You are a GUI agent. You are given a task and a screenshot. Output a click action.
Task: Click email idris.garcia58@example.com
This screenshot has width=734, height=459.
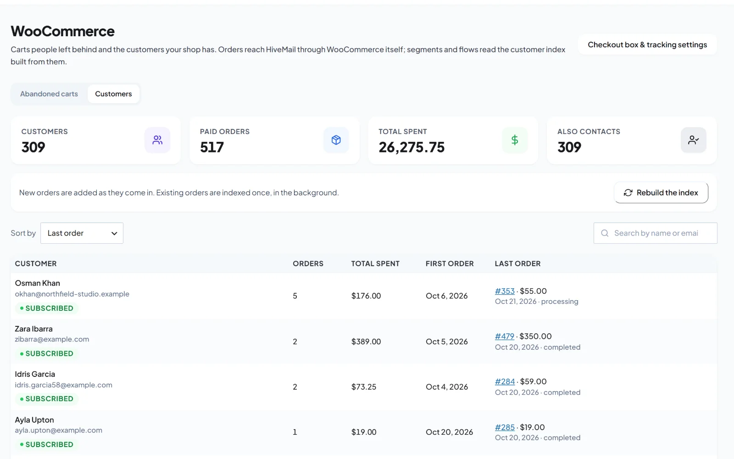click(x=63, y=385)
